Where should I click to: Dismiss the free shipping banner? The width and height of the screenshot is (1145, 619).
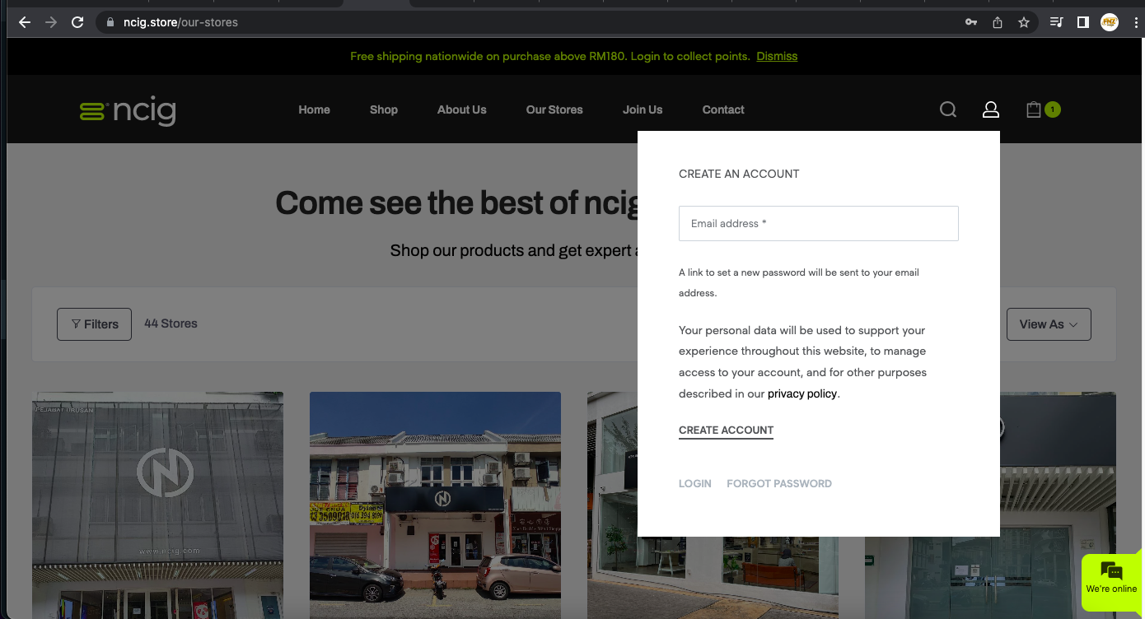pyautogui.click(x=777, y=56)
